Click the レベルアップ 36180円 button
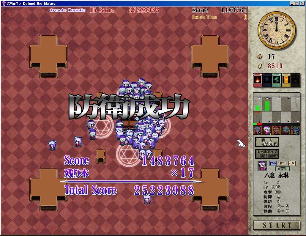Viewport: 306px width, 236px height. pos(267,154)
